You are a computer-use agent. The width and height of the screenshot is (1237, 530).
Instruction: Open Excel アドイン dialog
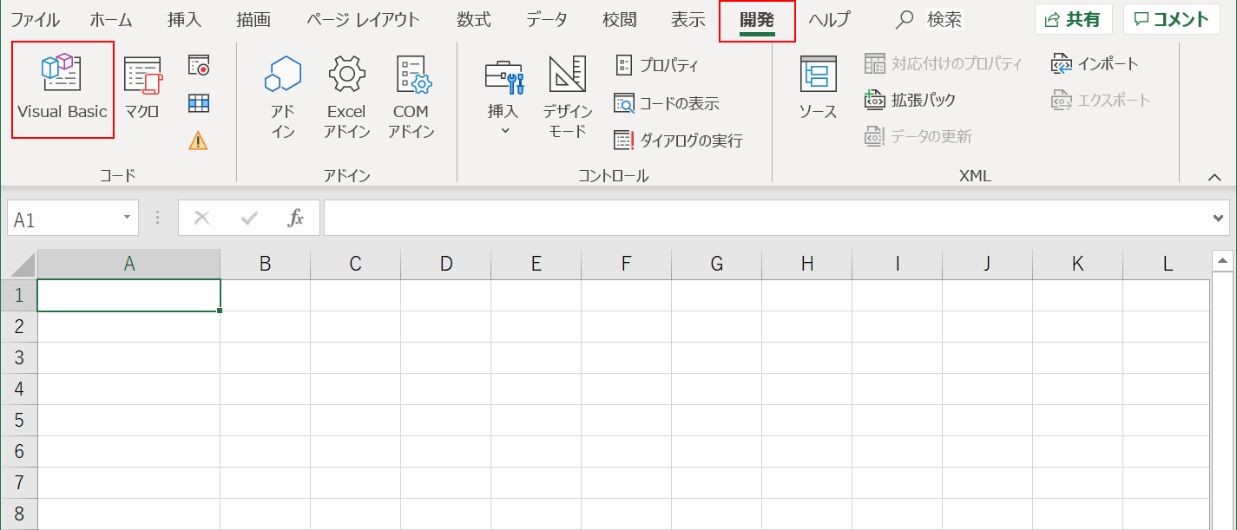(x=347, y=89)
